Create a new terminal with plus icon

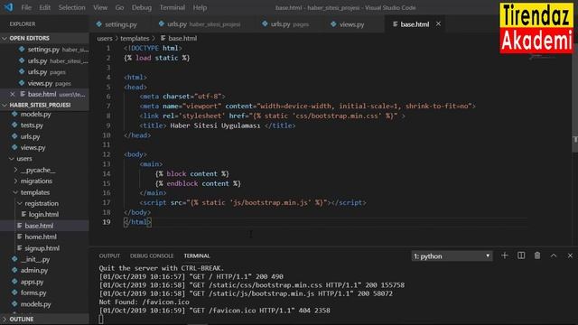click(x=505, y=255)
